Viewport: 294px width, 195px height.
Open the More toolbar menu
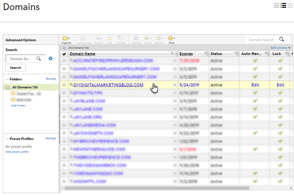[171, 40]
